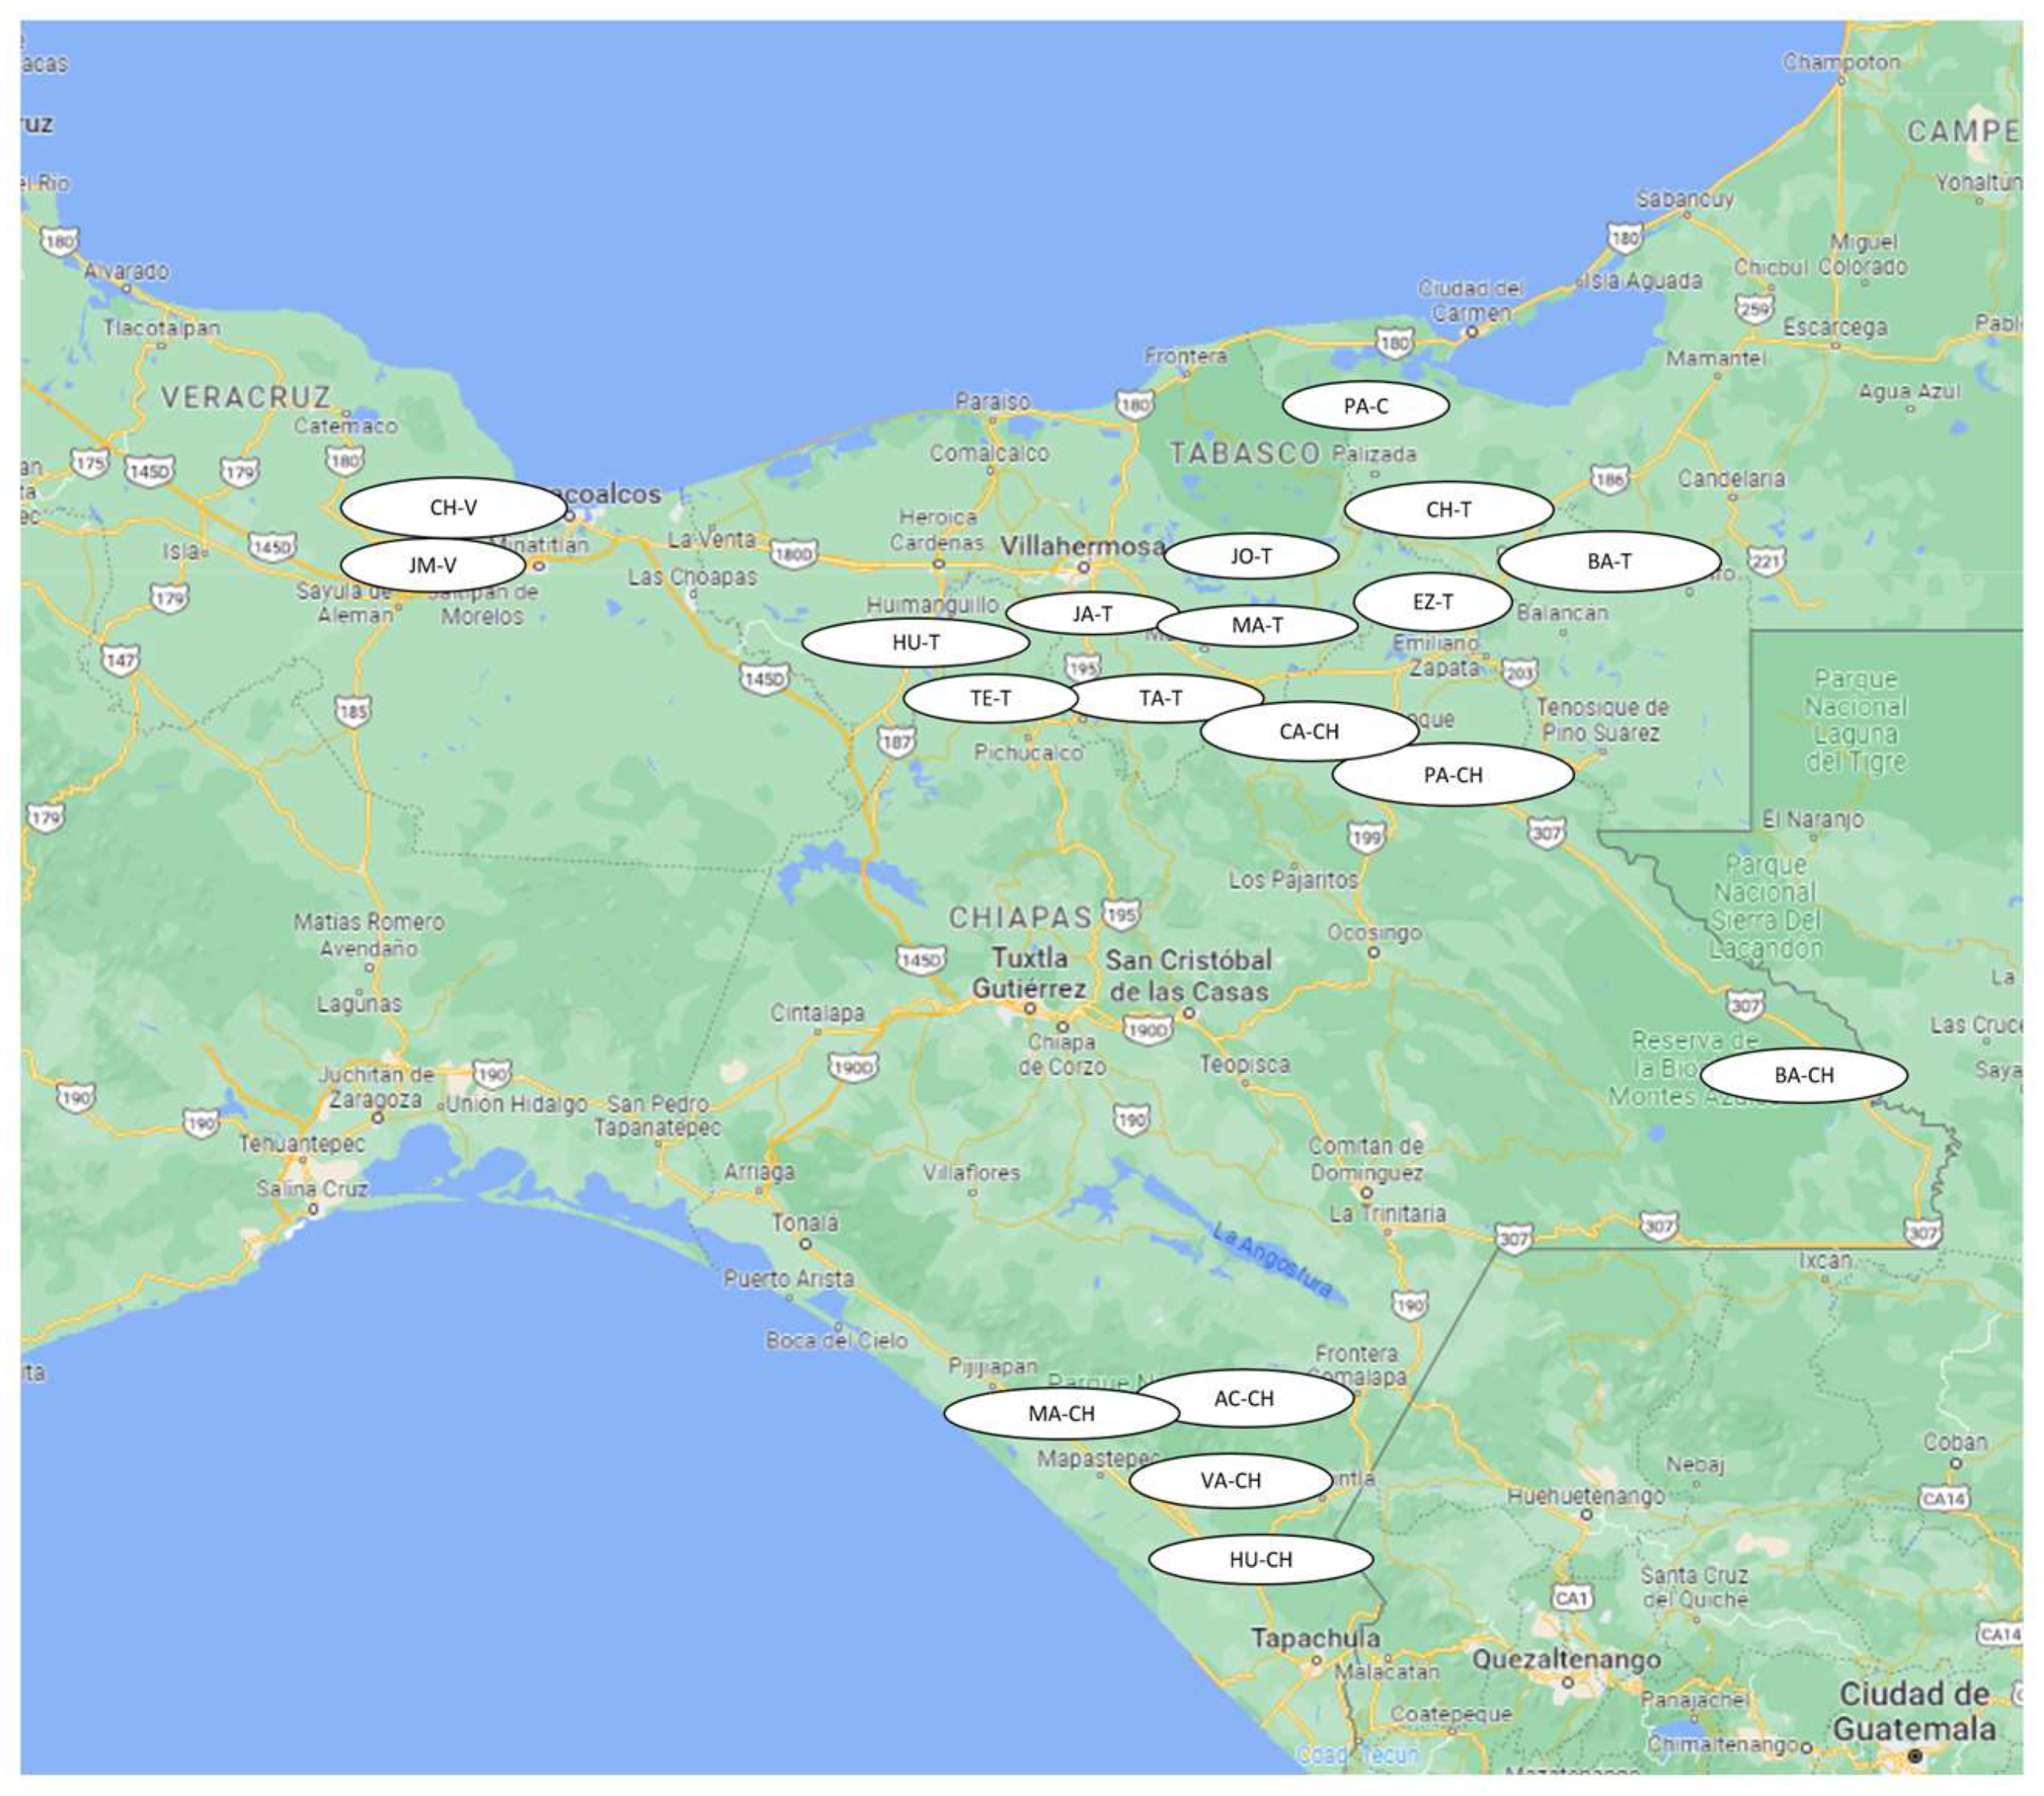This screenshot has height=1796, width=2044.
Task: Click the Villahermosa city label
Action: click(x=1082, y=546)
